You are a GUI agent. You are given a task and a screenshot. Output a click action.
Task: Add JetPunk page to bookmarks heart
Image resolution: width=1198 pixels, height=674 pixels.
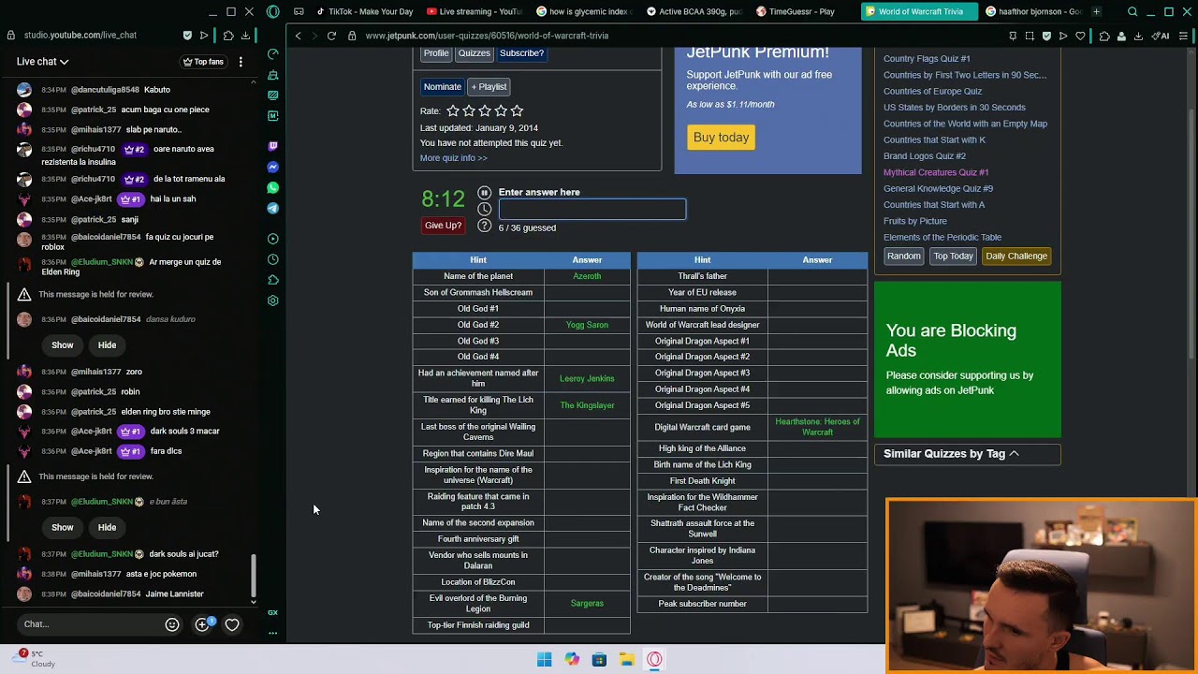click(1080, 36)
